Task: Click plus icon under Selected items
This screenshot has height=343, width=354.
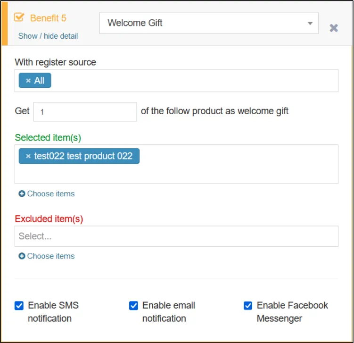Action: coord(22,194)
